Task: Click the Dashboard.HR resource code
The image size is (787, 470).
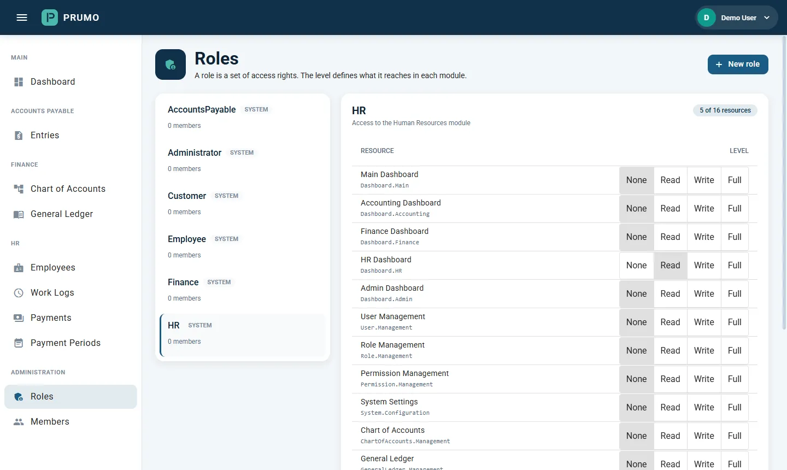Action: (381, 271)
